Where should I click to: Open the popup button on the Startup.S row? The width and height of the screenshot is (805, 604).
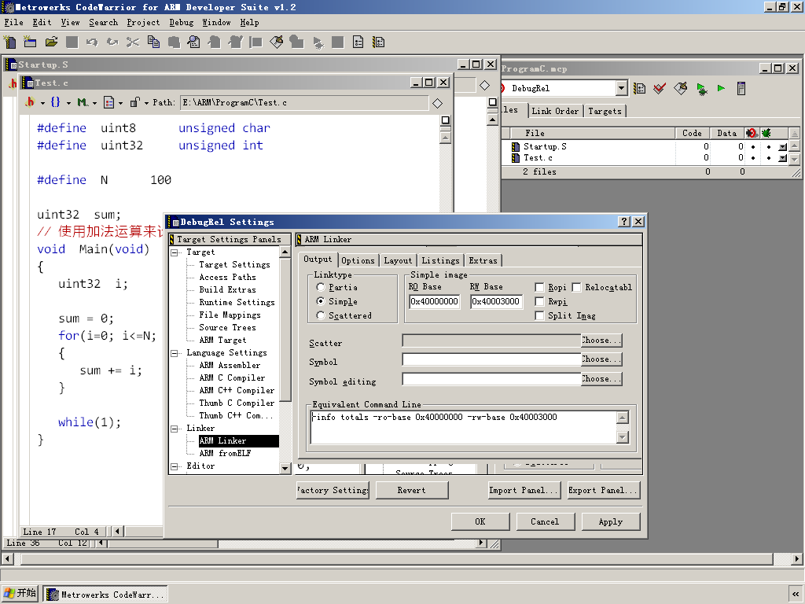tap(782, 147)
